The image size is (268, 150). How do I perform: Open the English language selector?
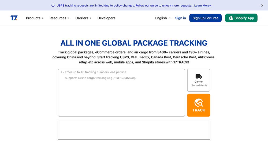coord(163,18)
